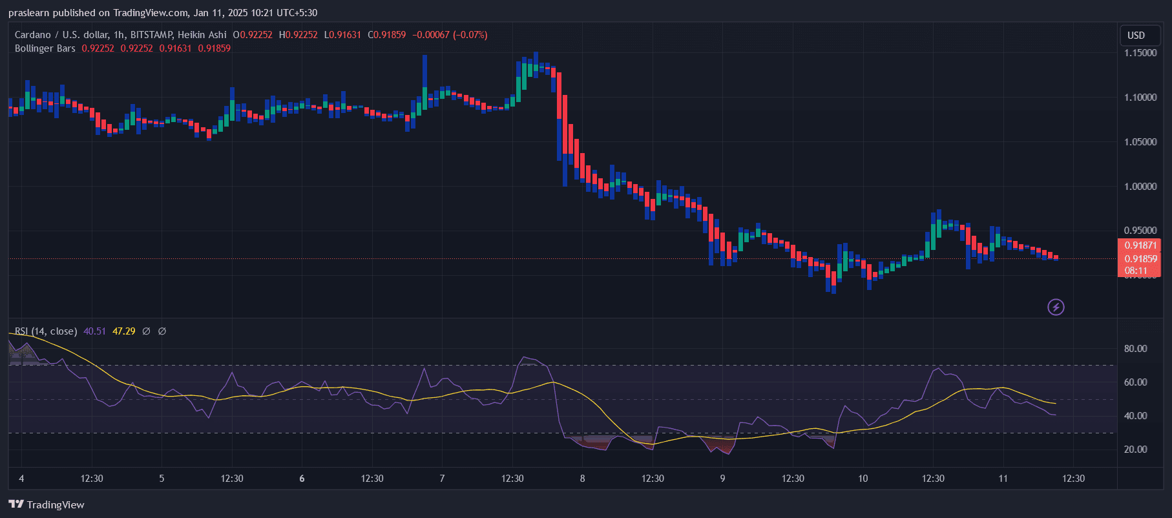The width and height of the screenshot is (1172, 518).
Task: Click the 08:11 candle countdown timer
Action: 1136,271
